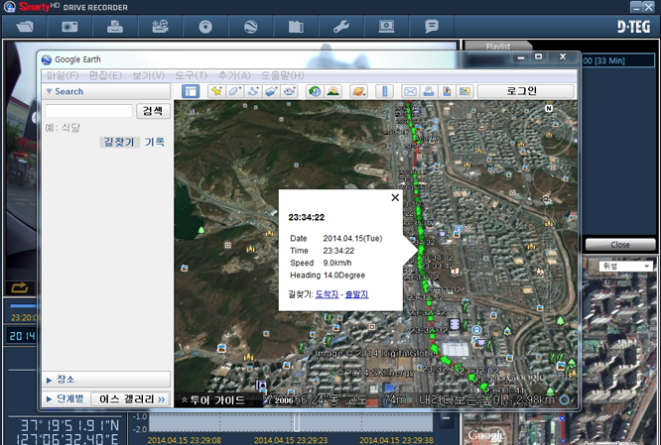Click the yellow loop arrow icon

click(x=20, y=287)
